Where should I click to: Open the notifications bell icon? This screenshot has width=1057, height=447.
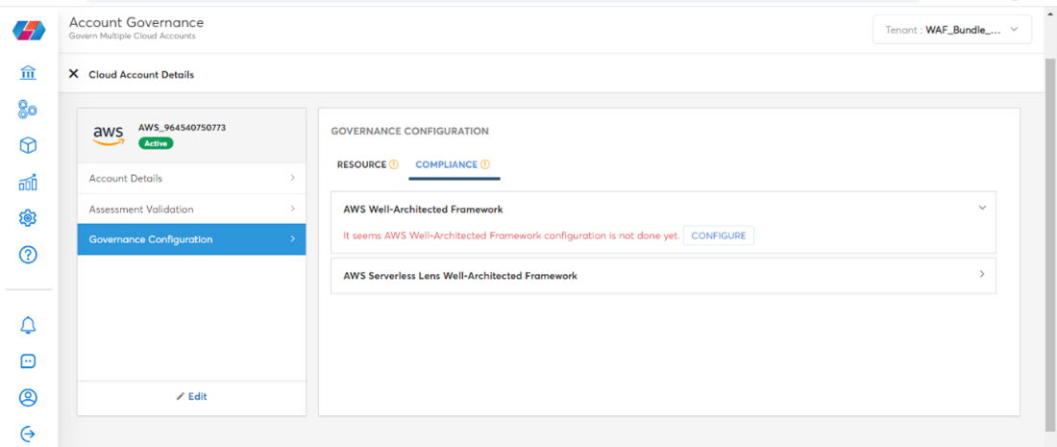[x=28, y=325]
